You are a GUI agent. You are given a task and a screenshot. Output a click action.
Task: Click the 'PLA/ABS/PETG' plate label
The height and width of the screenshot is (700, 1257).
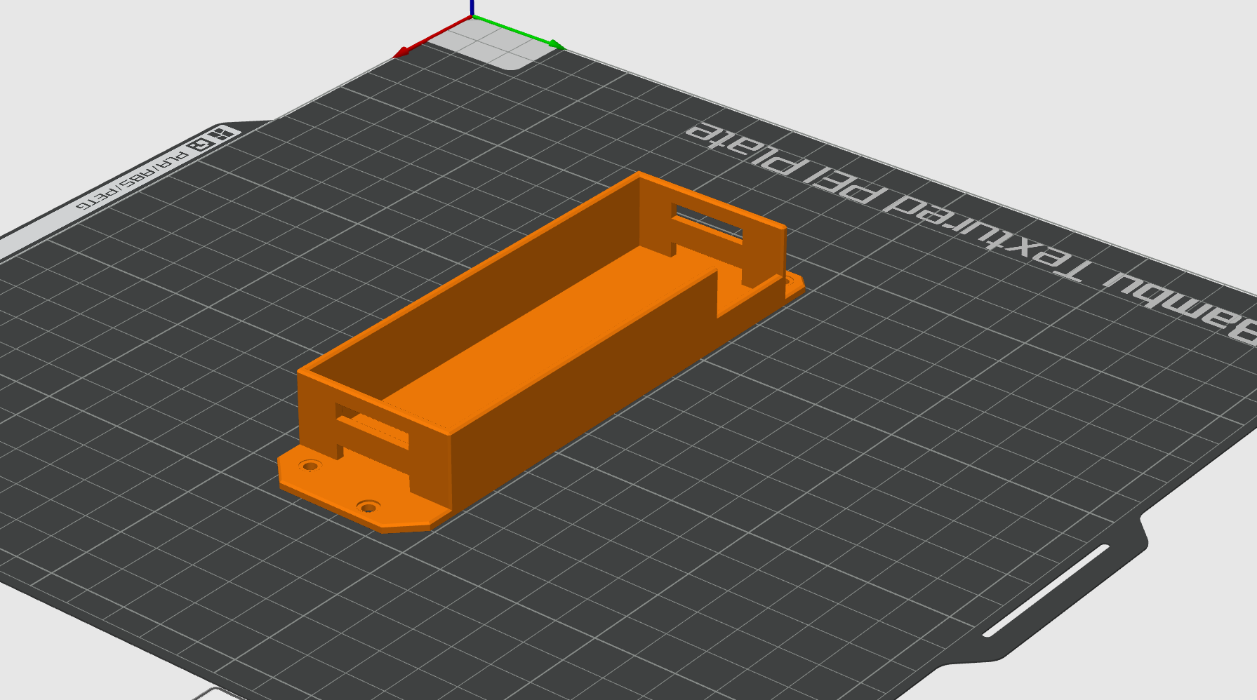(133, 180)
